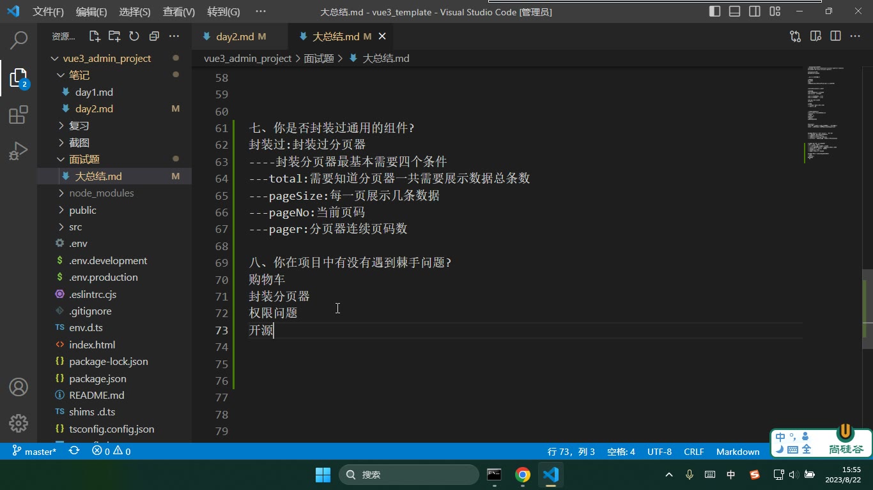Split the editor right
The height and width of the screenshot is (490, 873).
pos(835,36)
